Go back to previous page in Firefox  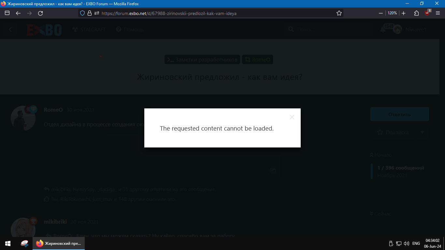(x=18, y=13)
